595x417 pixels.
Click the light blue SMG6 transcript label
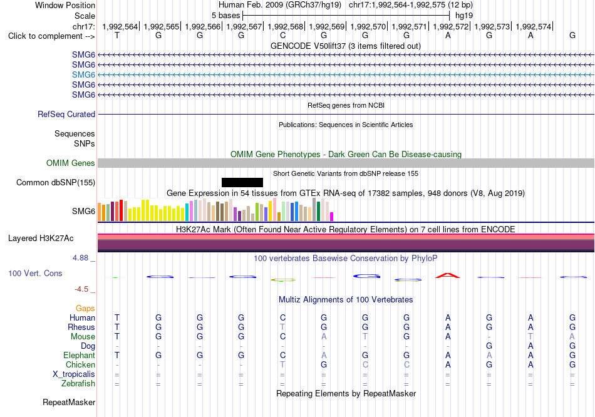pos(83,75)
